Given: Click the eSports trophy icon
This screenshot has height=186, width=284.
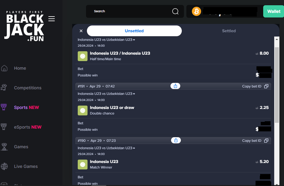Looking at the screenshot, I should tap(4, 127).
